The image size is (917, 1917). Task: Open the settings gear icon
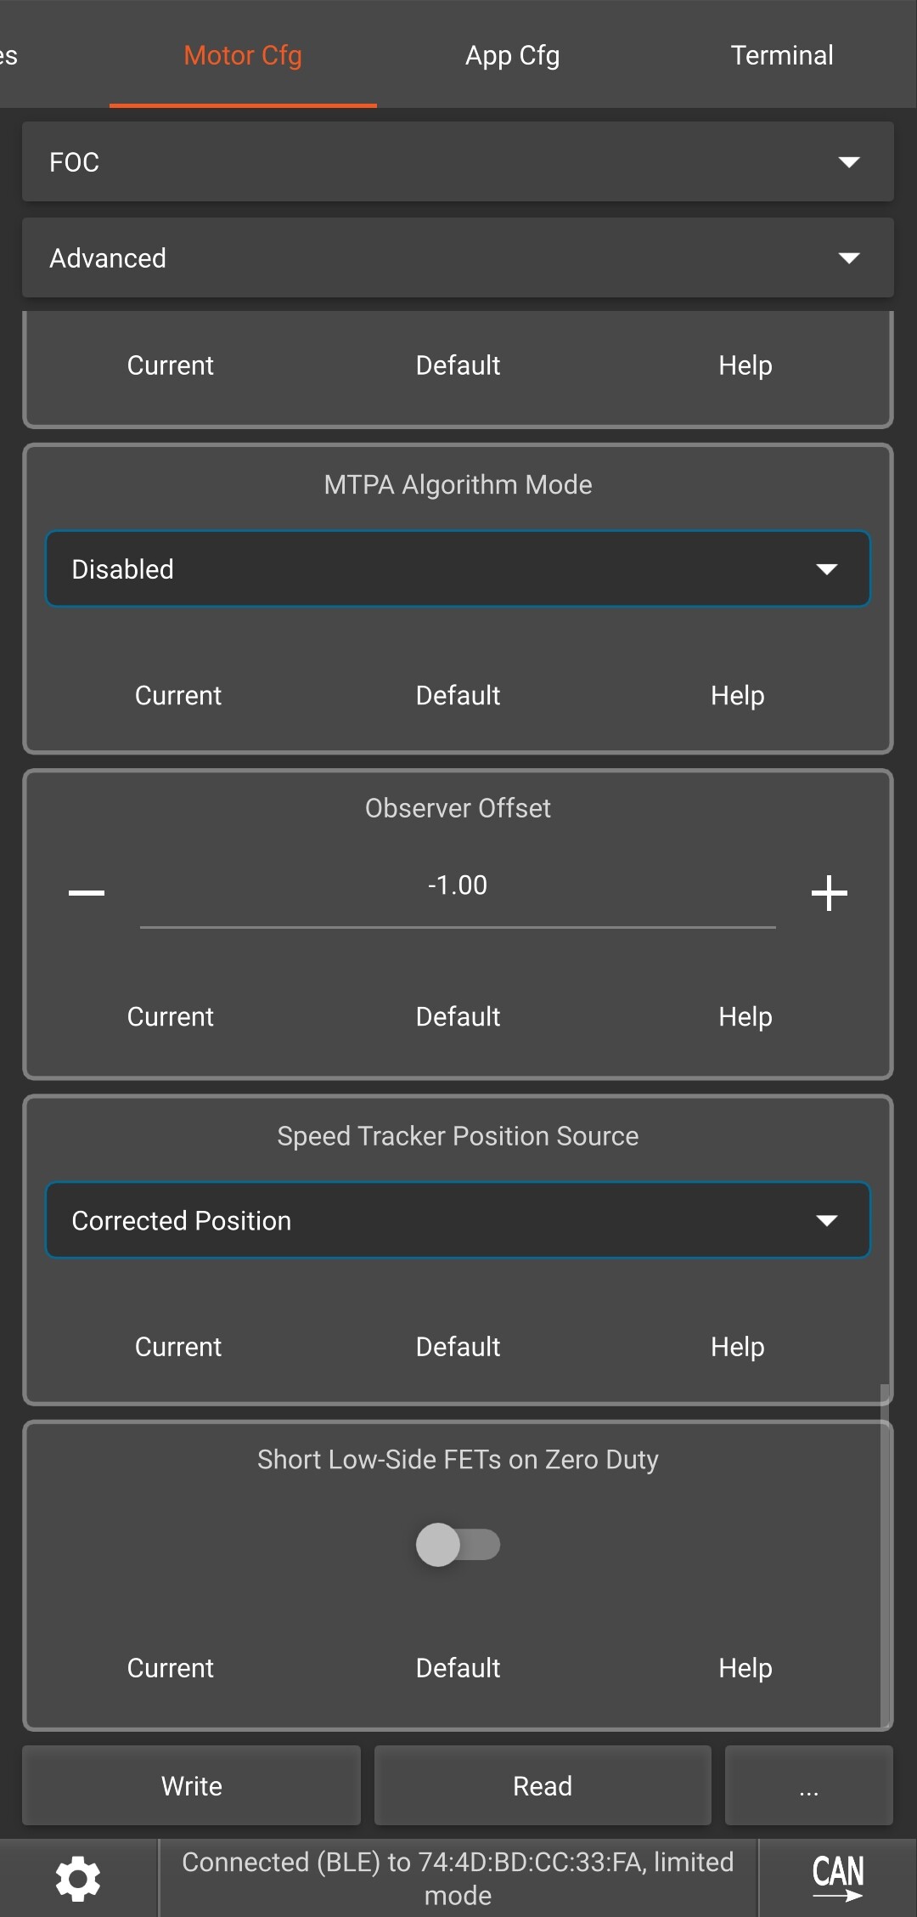click(x=78, y=1878)
